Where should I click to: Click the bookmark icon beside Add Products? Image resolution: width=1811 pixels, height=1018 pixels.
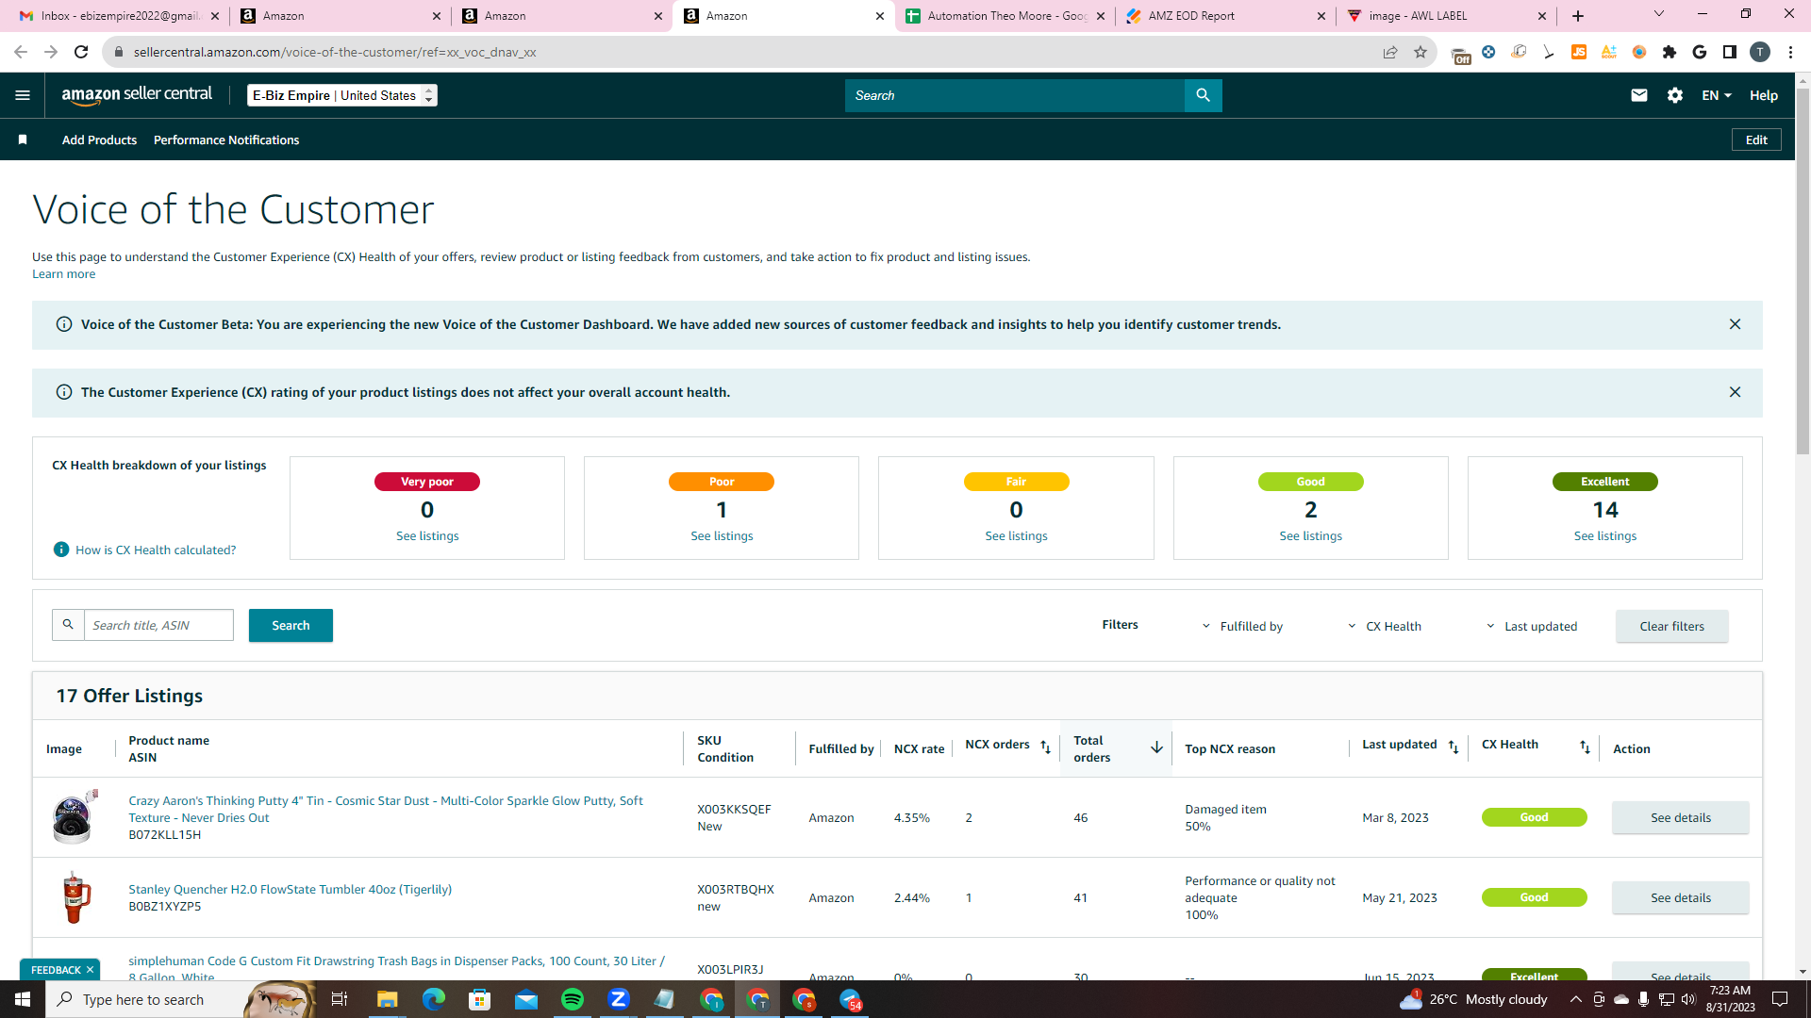point(23,140)
